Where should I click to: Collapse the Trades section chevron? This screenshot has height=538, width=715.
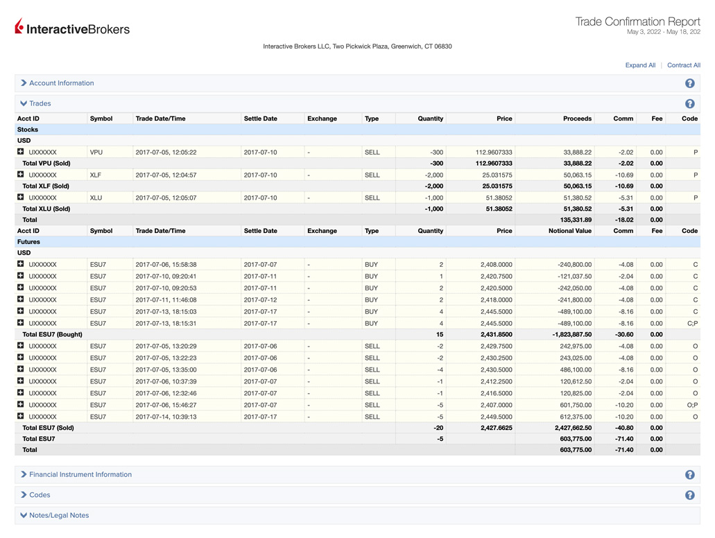(23, 103)
